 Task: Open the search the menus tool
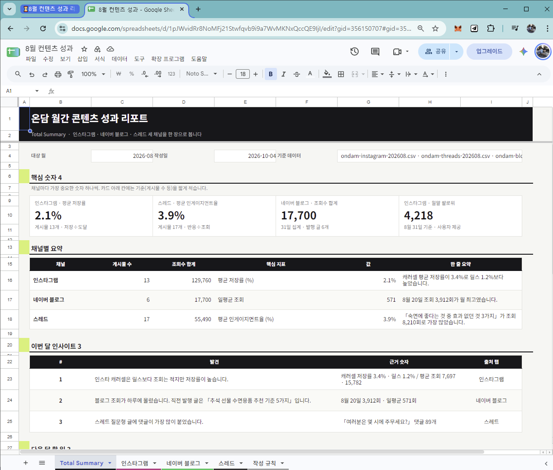click(x=18, y=74)
